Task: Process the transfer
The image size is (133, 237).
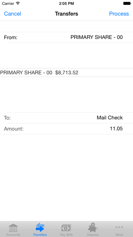Action: [x=119, y=14]
